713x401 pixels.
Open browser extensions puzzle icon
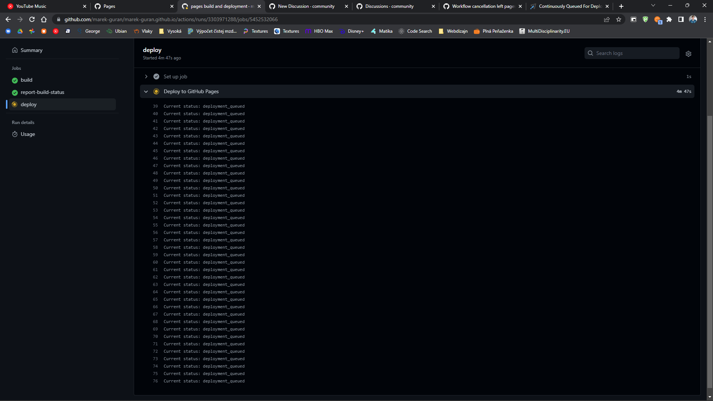[x=669, y=19]
